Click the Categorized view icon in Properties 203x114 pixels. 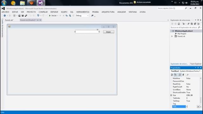(x=172, y=75)
